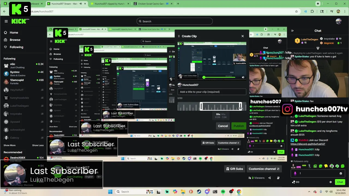Go back with browser back arrow

pyautogui.click(x=4, y=11)
